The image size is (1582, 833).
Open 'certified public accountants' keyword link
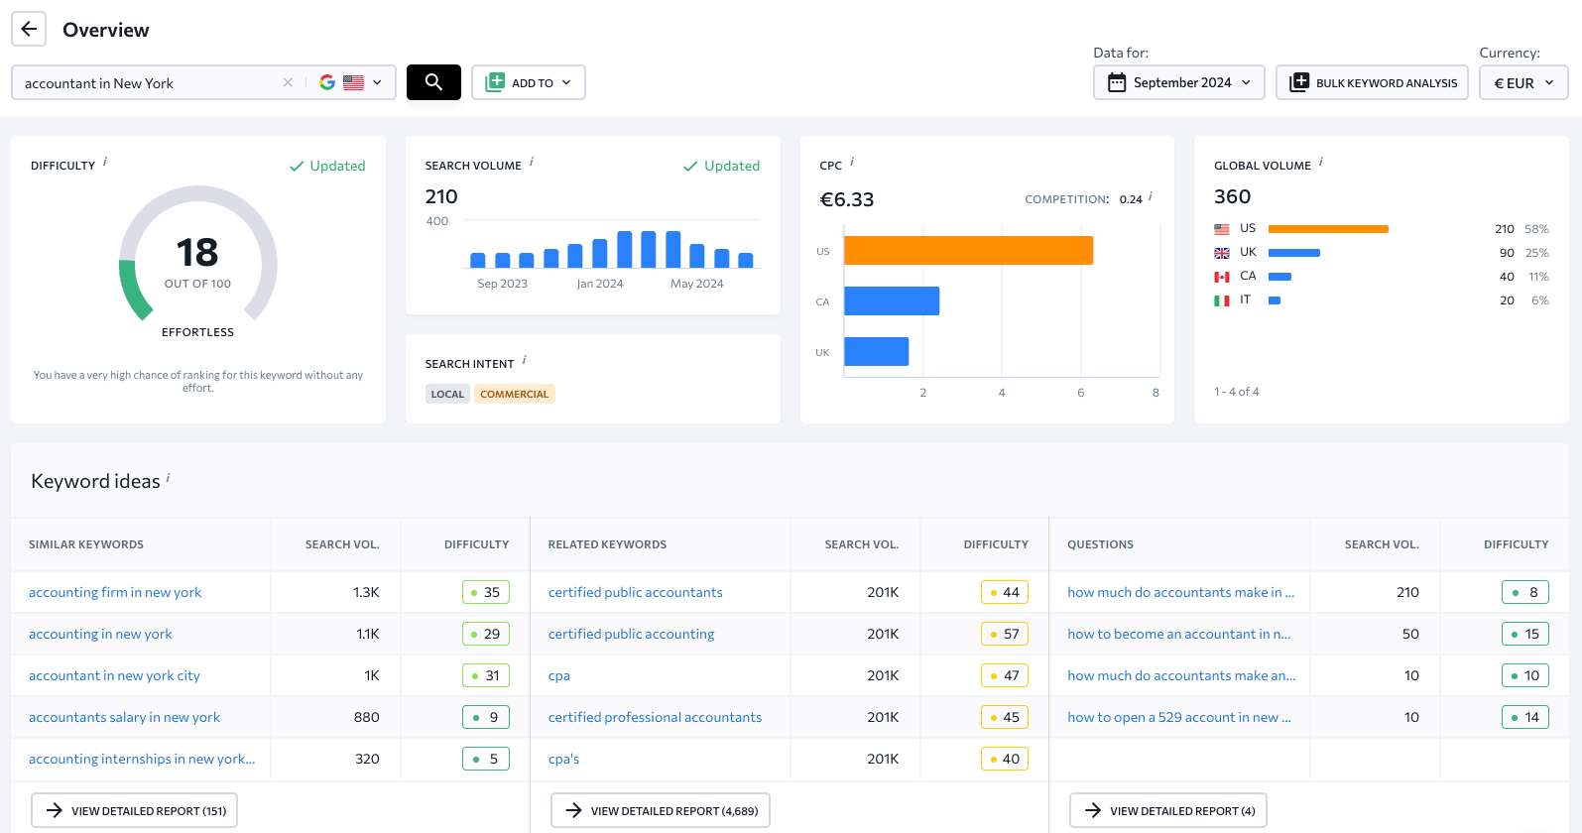pos(635,592)
